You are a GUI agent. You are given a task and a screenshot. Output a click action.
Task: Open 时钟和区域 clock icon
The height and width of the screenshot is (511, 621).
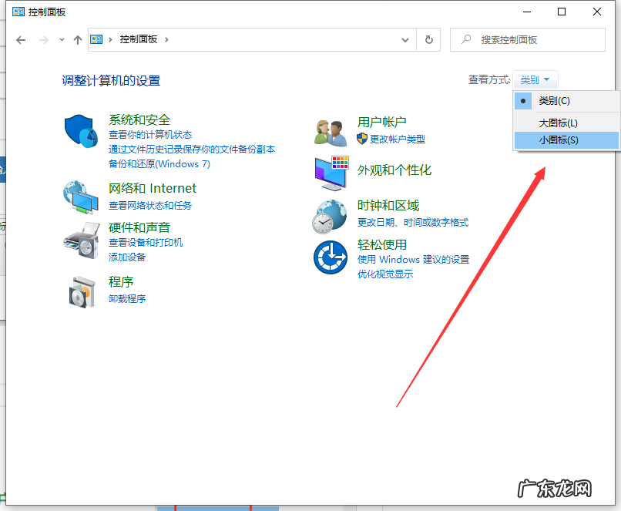pyautogui.click(x=330, y=217)
